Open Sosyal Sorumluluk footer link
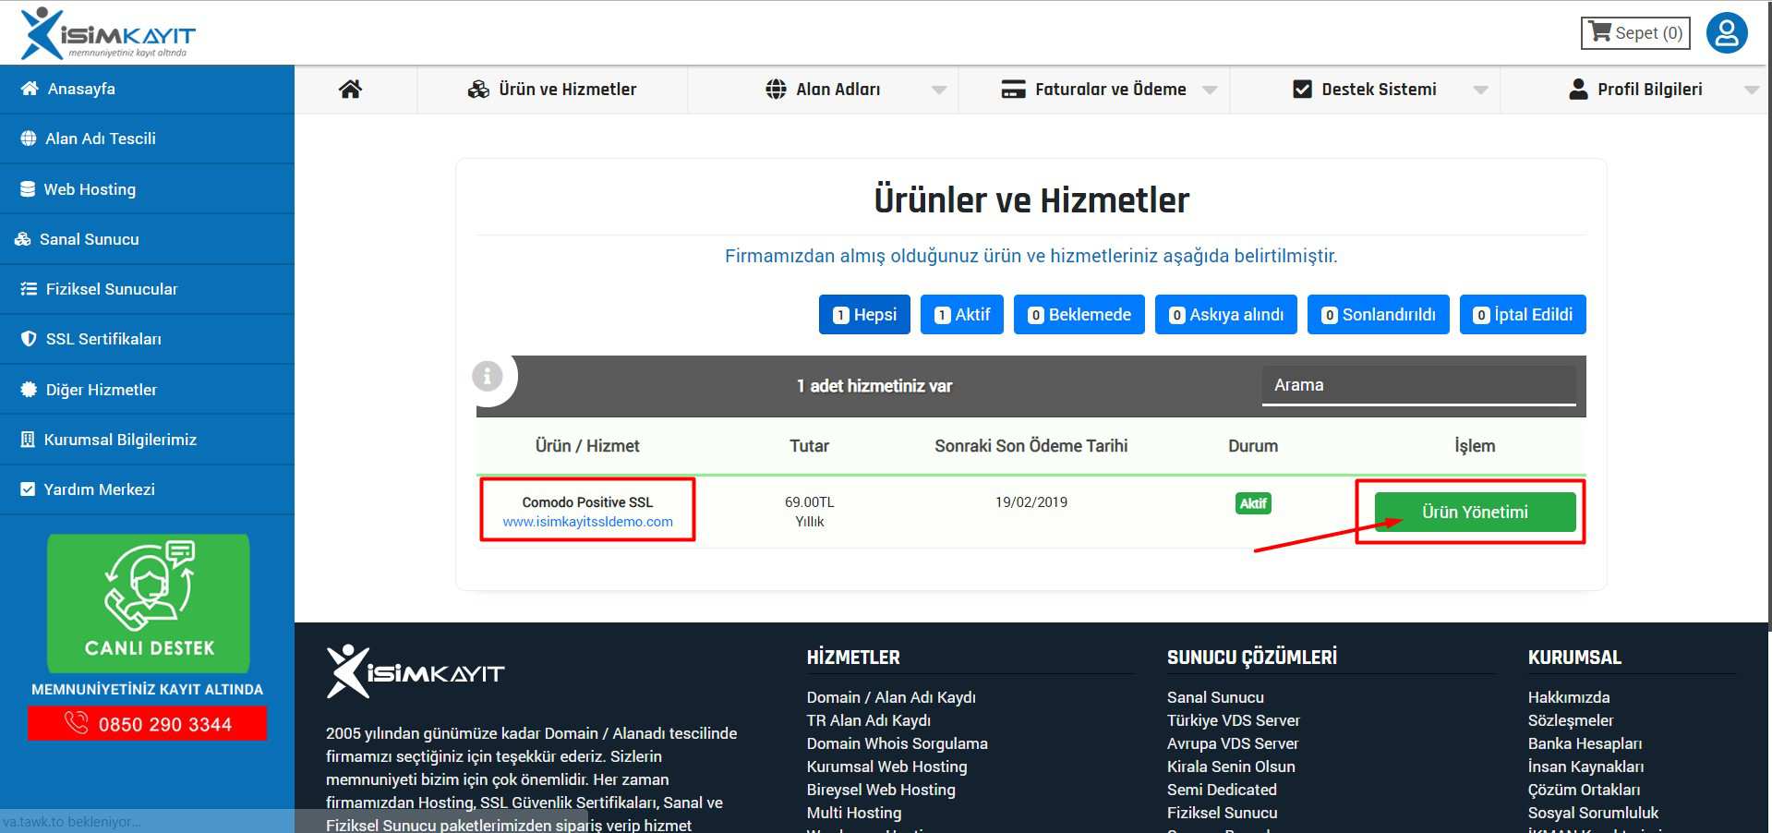 [1593, 813]
